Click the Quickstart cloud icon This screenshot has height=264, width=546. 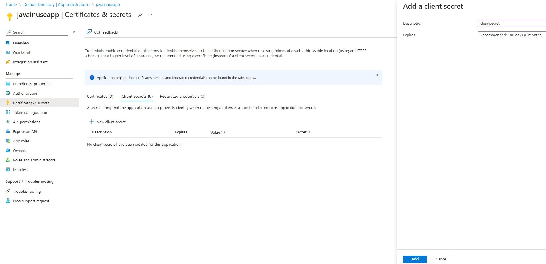tap(8, 52)
